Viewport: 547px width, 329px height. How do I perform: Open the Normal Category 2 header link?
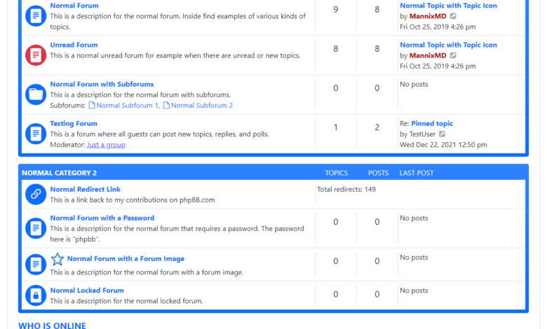(x=59, y=173)
